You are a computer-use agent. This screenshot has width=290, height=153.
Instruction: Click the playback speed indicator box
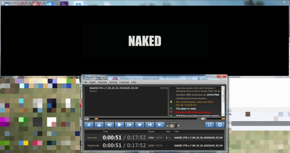click(x=173, y=125)
